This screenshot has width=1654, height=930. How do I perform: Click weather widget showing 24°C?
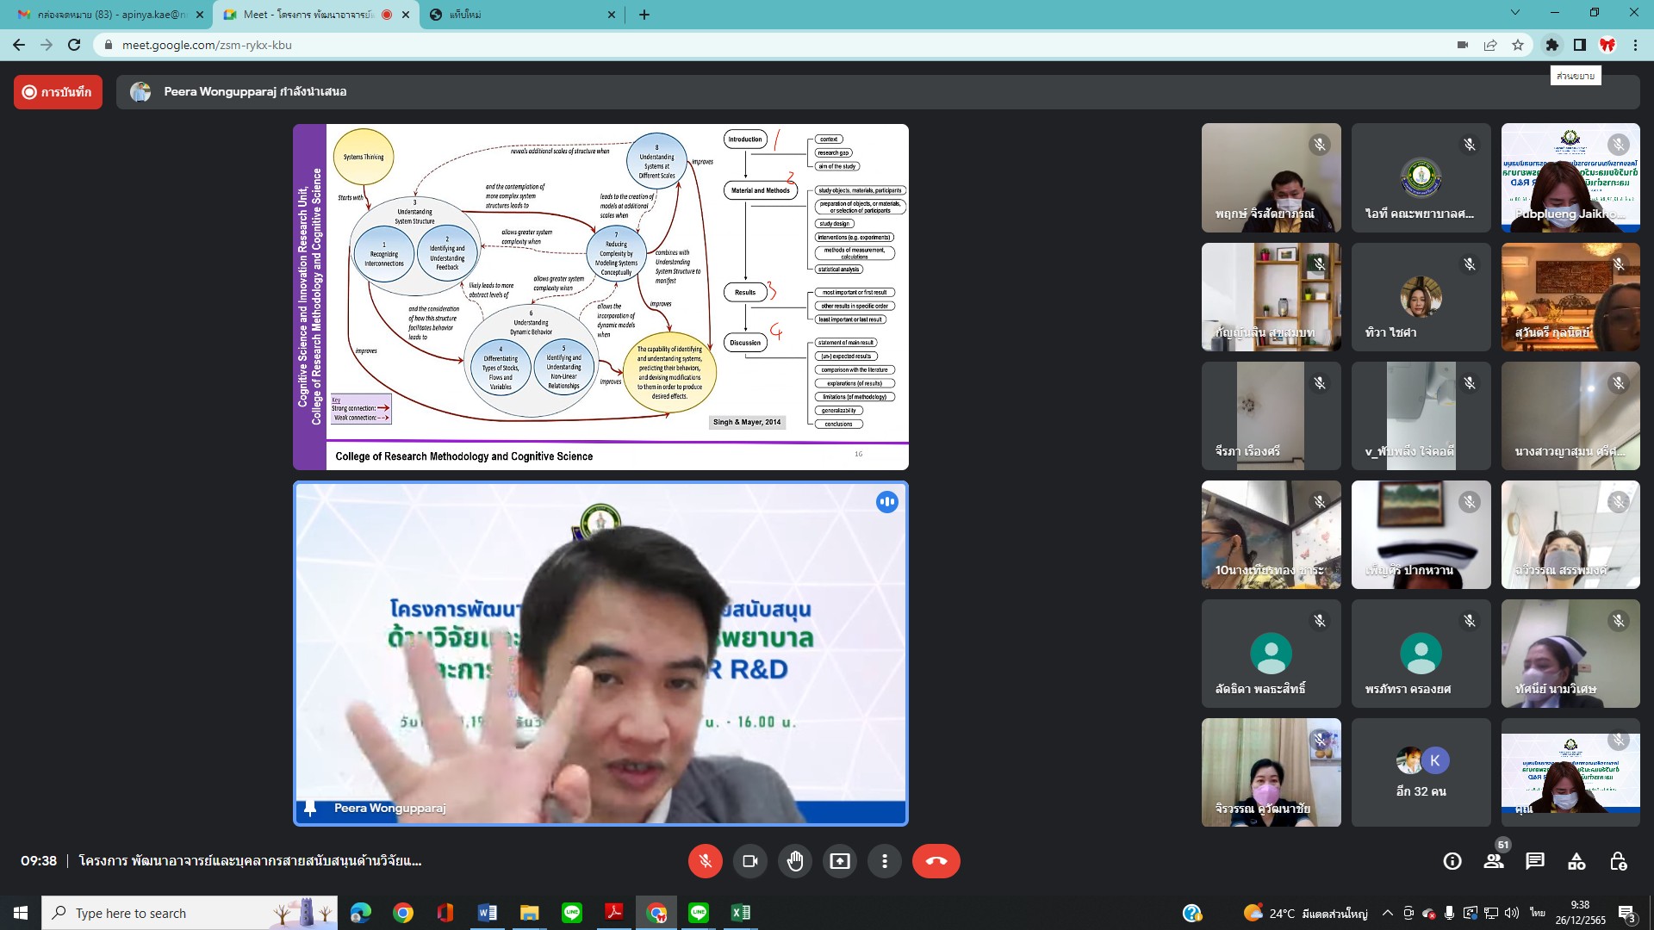coord(1305,913)
